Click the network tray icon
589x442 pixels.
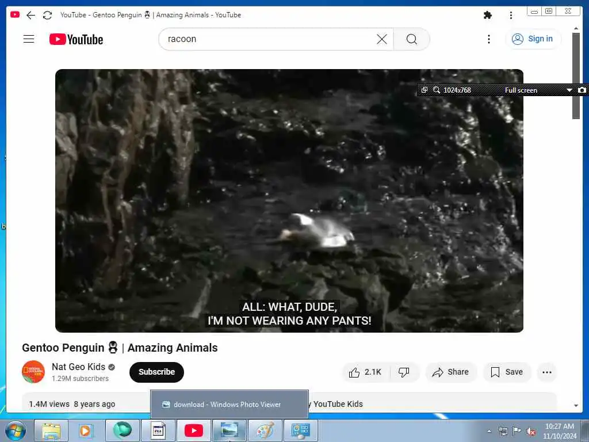click(x=503, y=431)
